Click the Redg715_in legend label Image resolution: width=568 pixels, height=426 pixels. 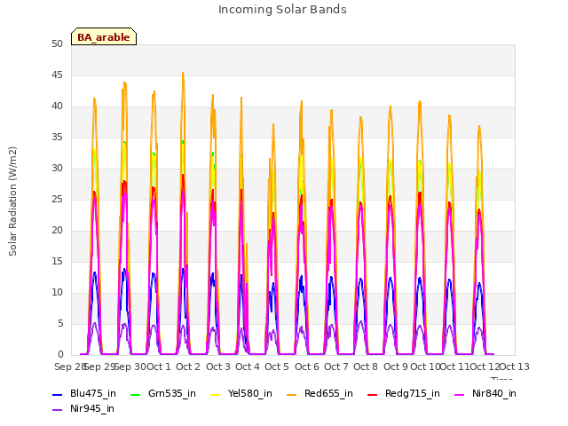coord(412,393)
